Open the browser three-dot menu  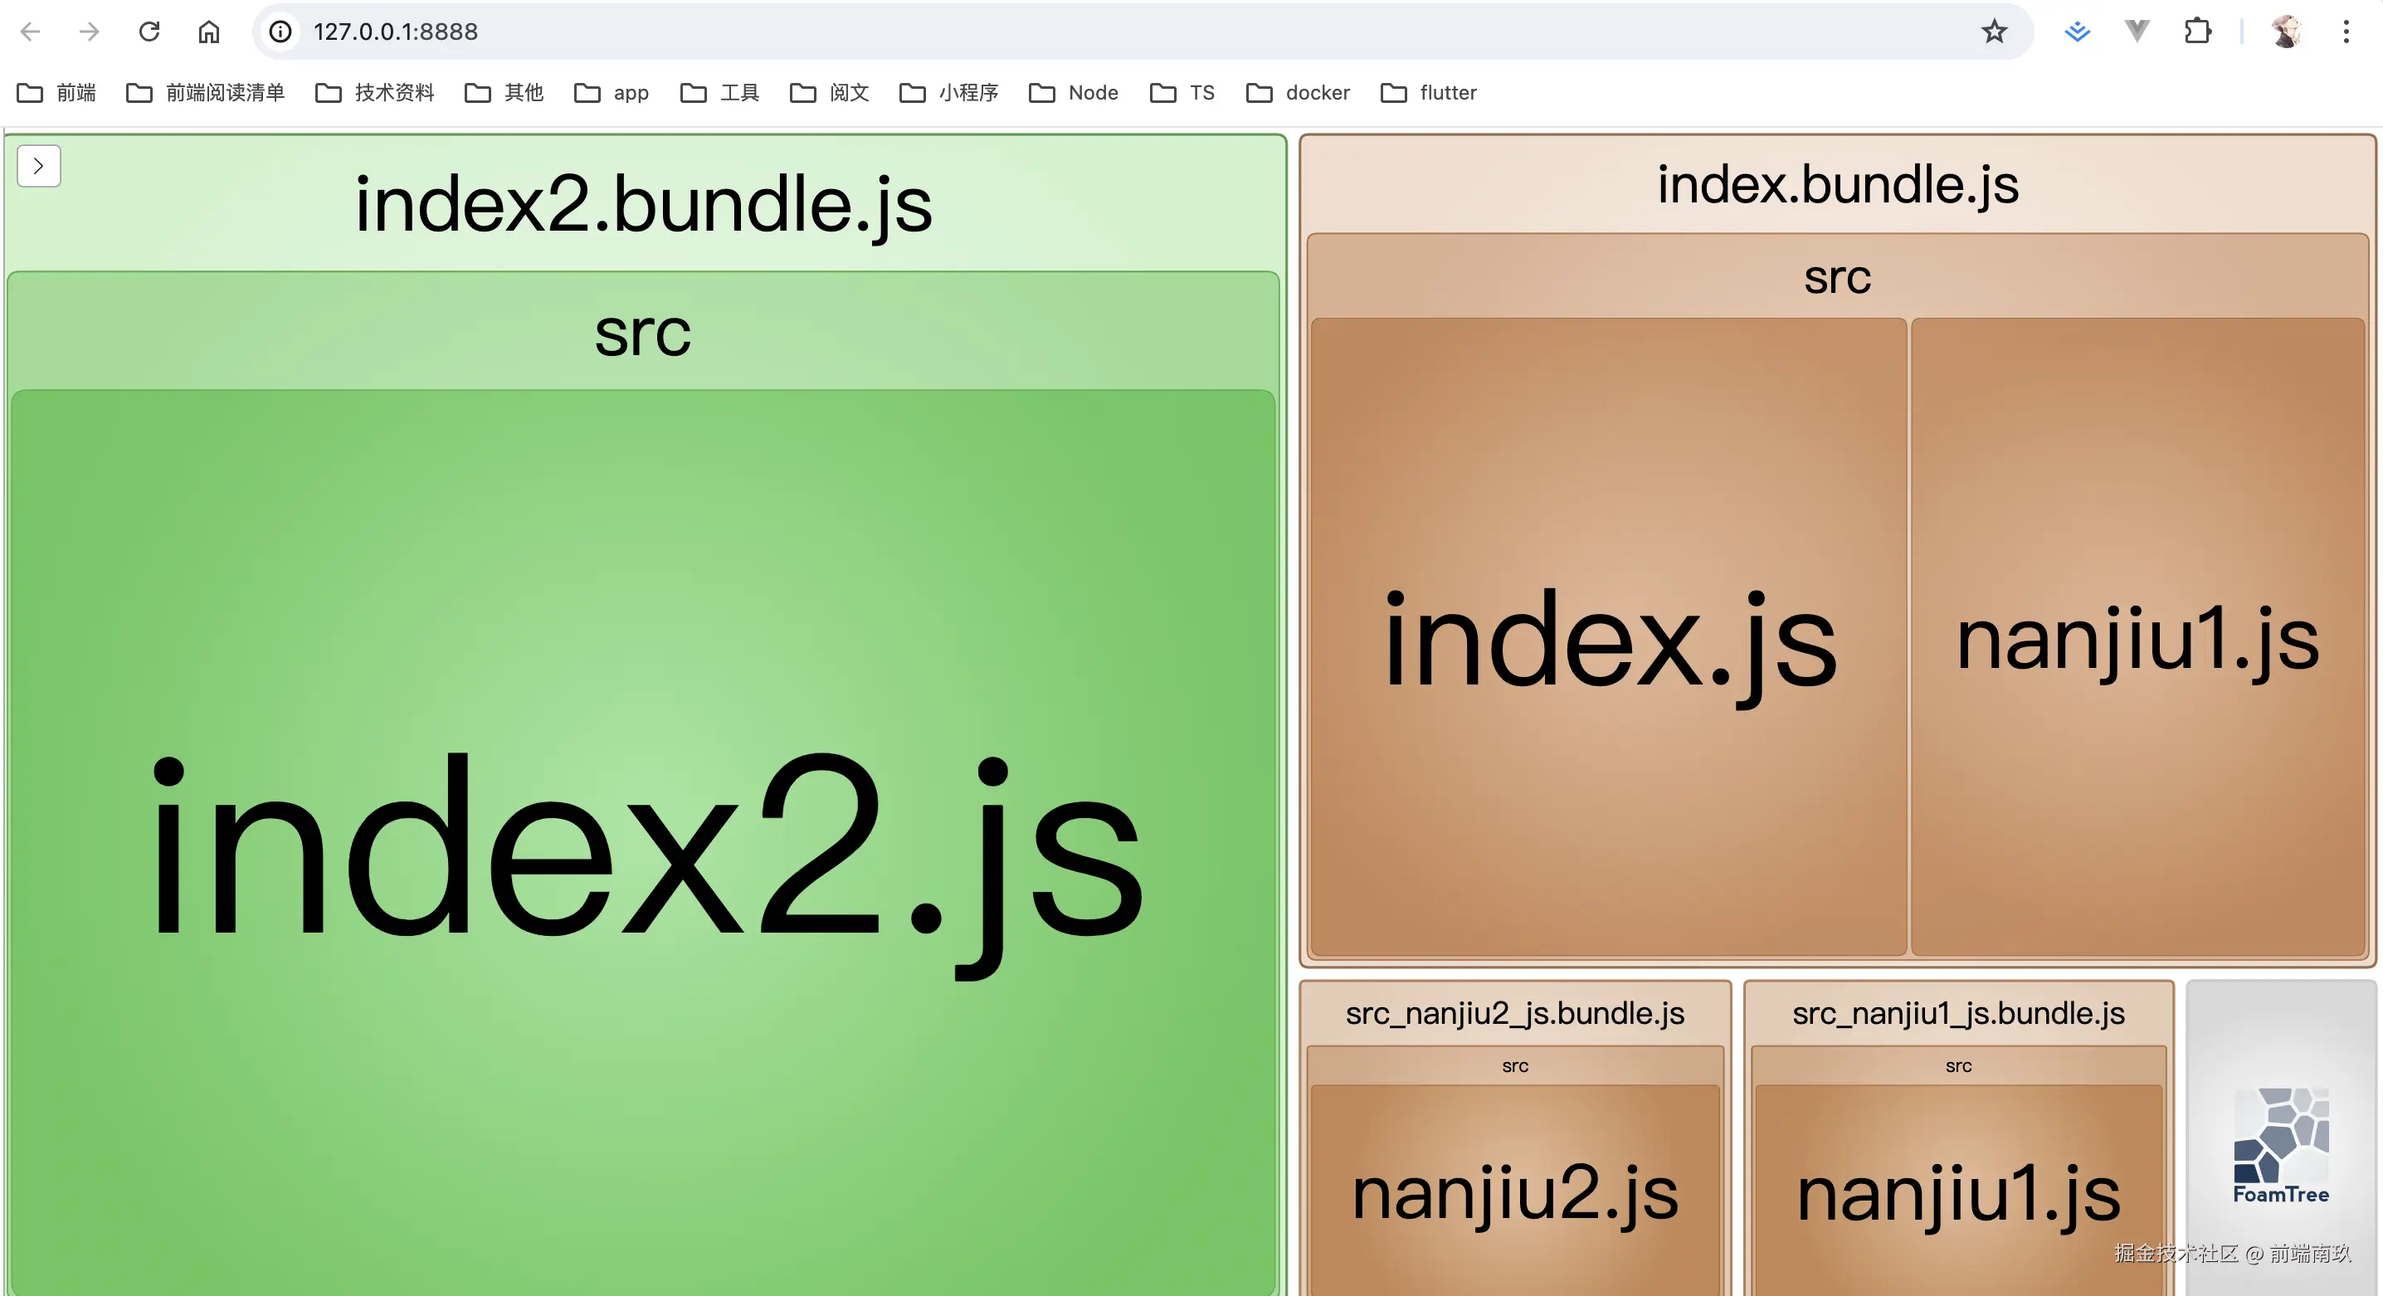coord(2346,32)
